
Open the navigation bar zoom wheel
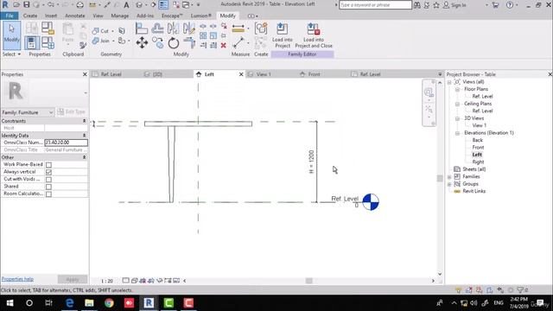click(x=429, y=92)
